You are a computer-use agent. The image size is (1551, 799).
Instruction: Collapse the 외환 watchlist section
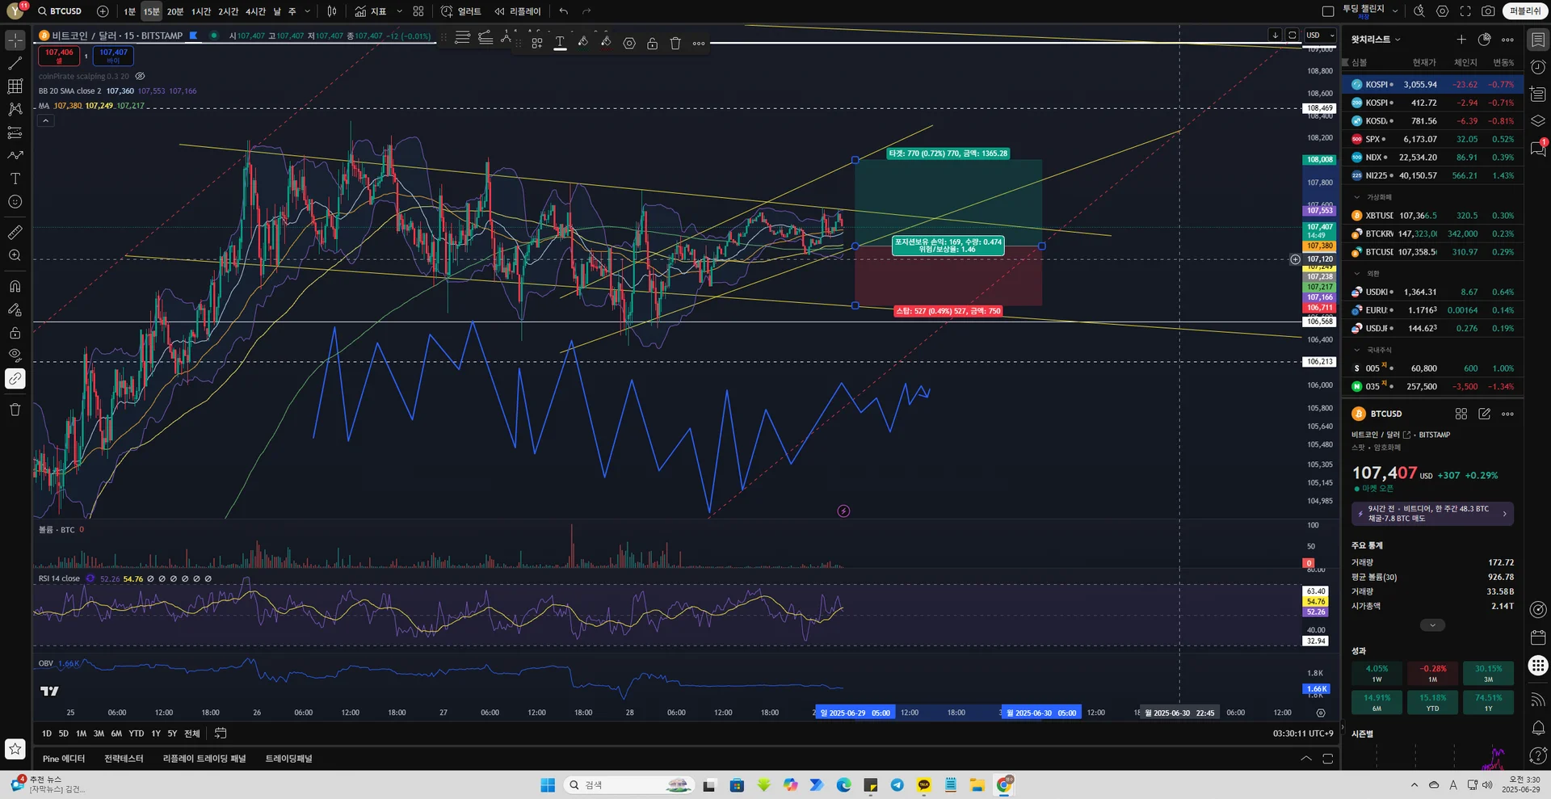(1357, 274)
